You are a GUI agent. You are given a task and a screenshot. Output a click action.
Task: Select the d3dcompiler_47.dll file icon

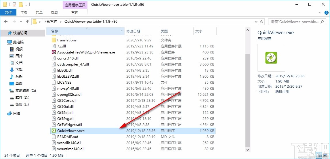(x=54, y=64)
